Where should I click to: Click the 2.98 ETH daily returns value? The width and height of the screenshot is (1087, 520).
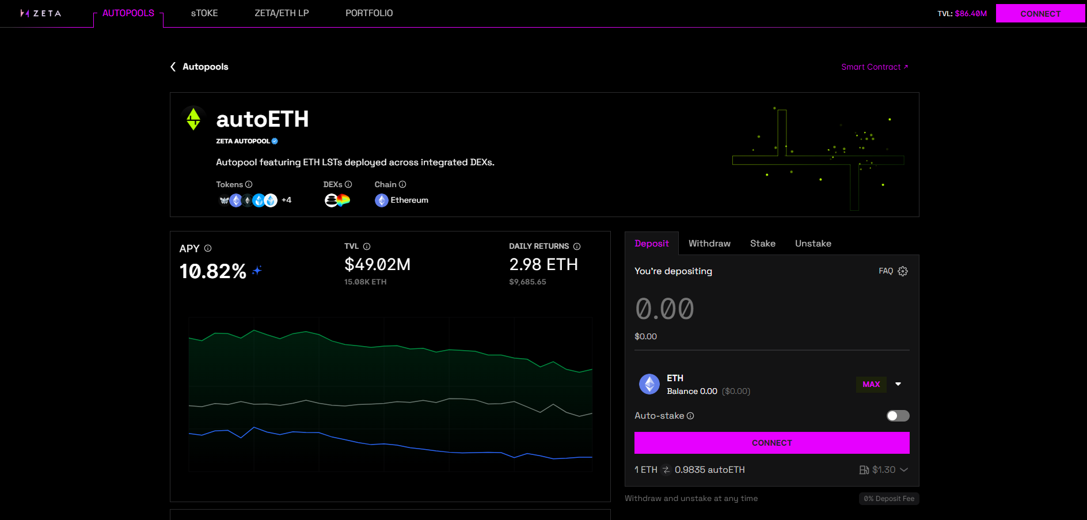[x=543, y=264]
